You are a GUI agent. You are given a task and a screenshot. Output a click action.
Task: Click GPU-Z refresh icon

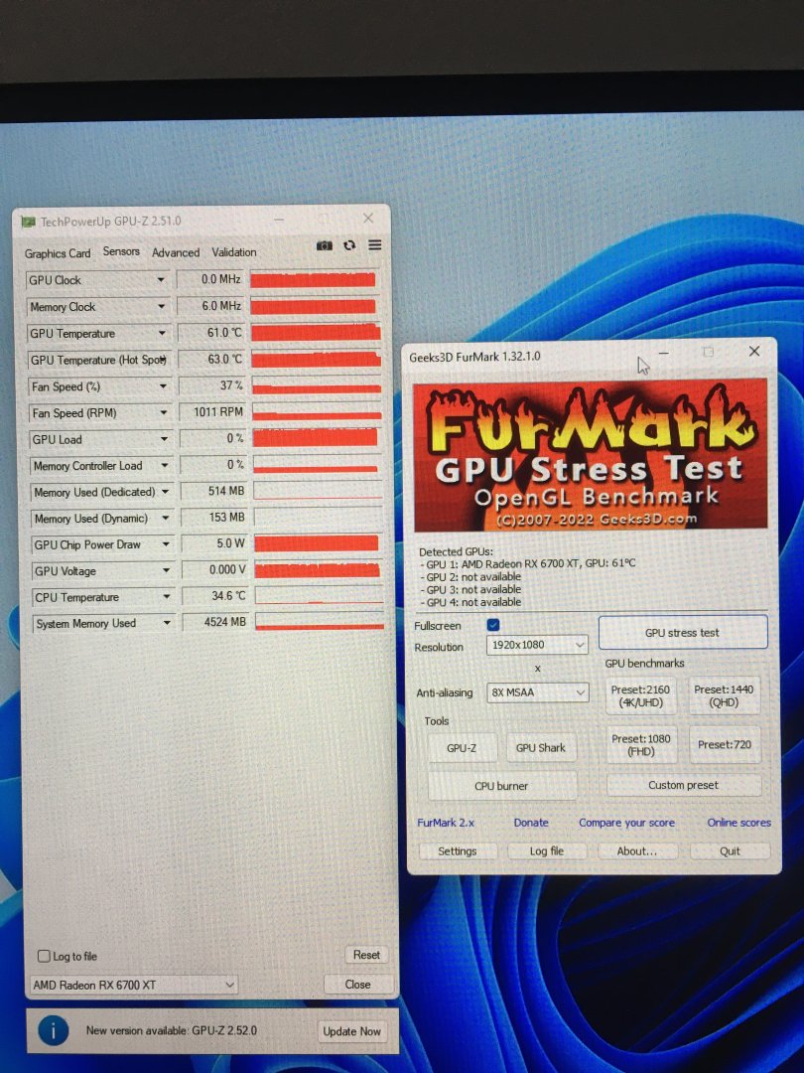point(349,245)
